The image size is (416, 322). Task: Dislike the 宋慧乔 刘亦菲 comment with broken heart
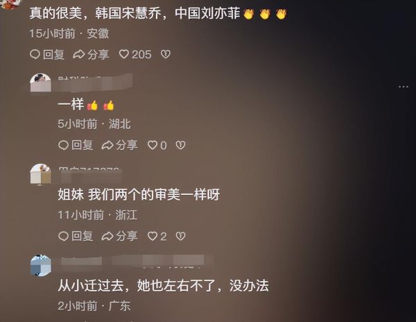166,54
